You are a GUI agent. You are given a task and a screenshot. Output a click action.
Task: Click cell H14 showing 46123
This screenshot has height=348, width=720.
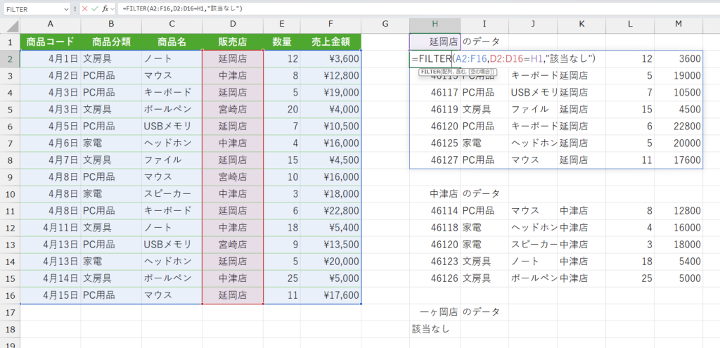[x=435, y=262]
